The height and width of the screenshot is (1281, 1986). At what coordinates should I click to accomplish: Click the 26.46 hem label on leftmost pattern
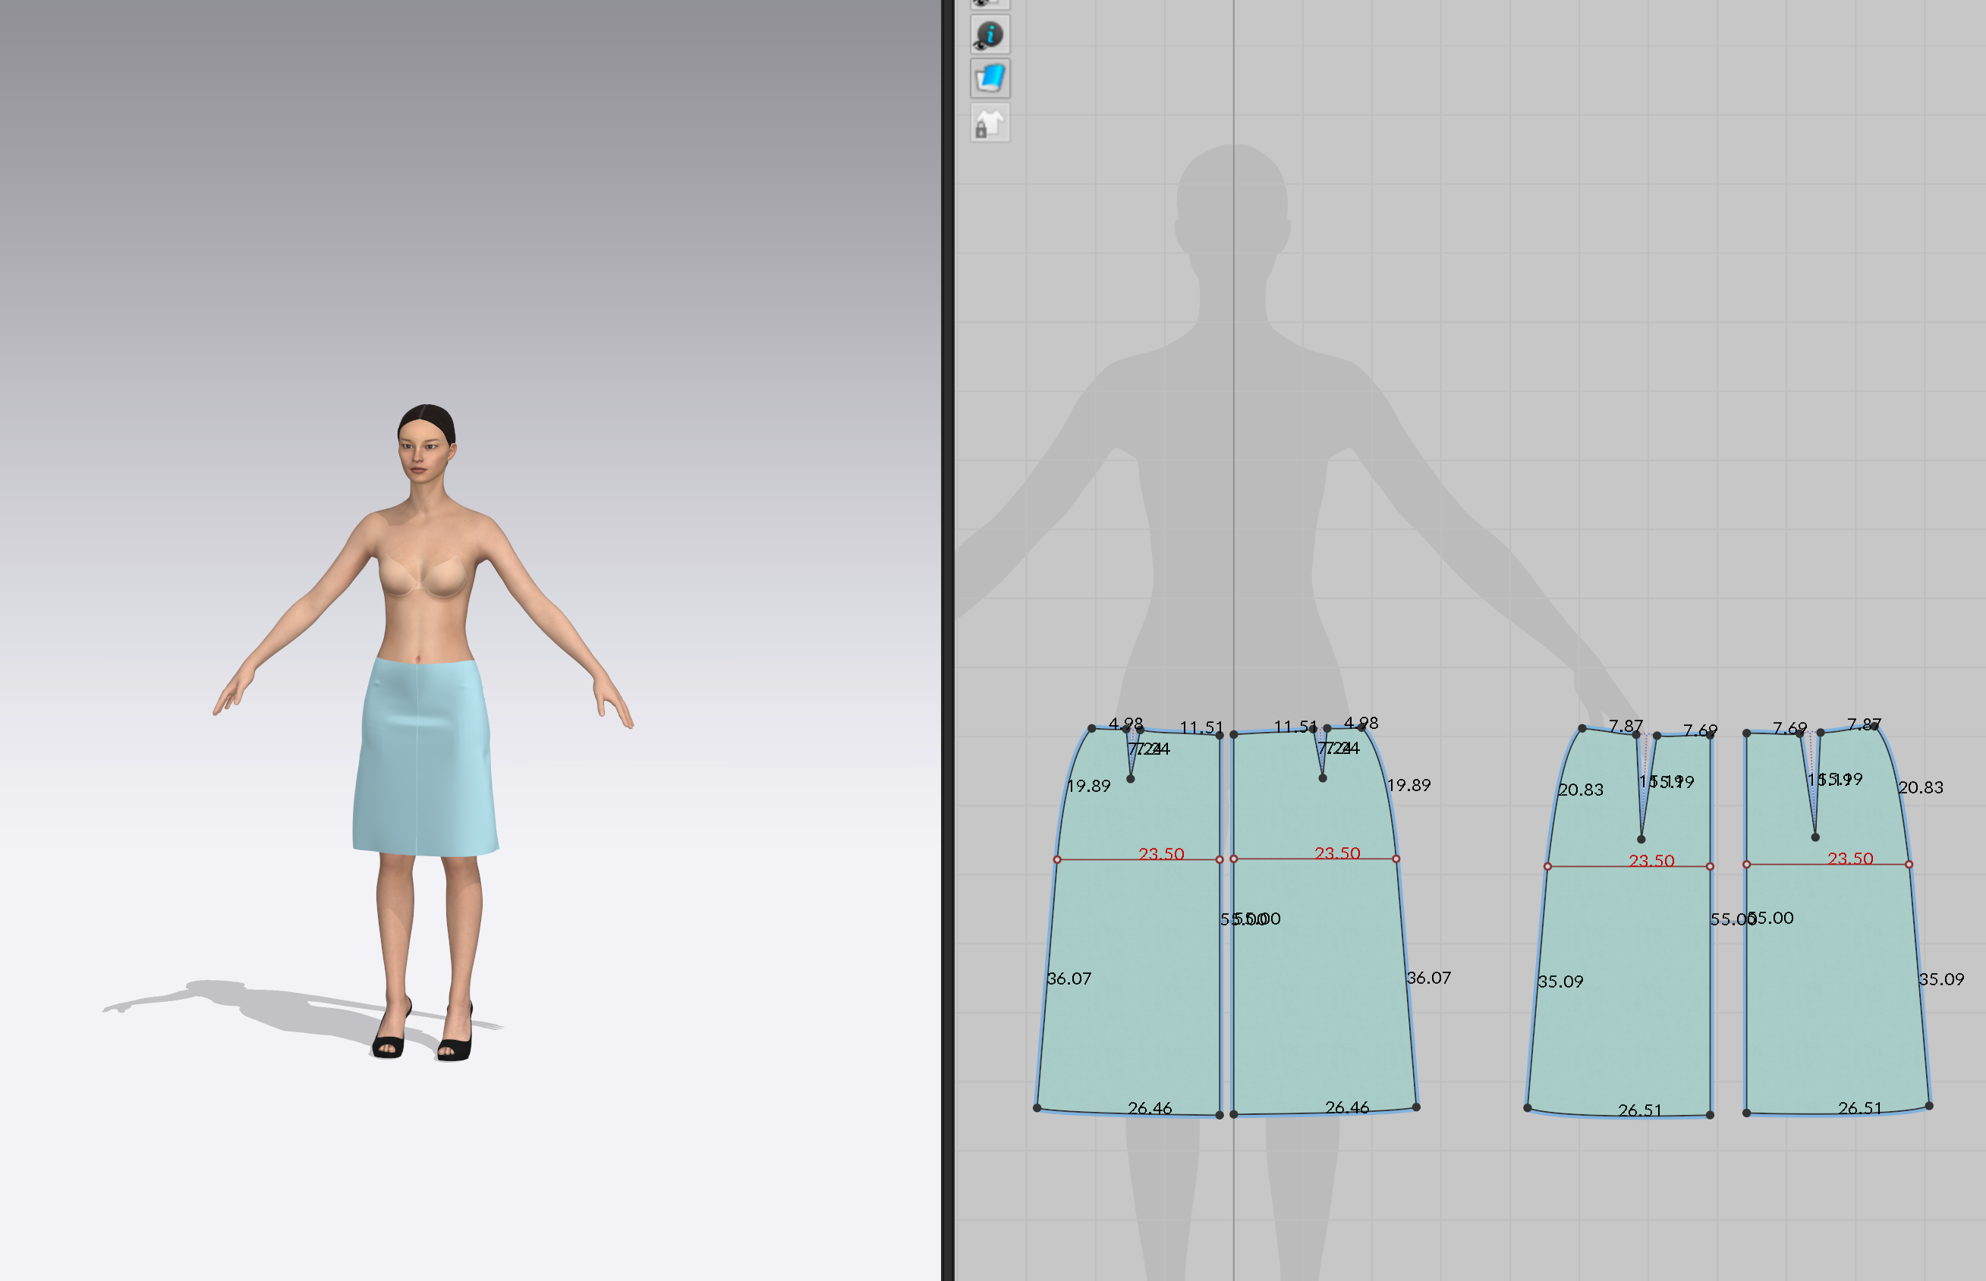pos(1150,1108)
